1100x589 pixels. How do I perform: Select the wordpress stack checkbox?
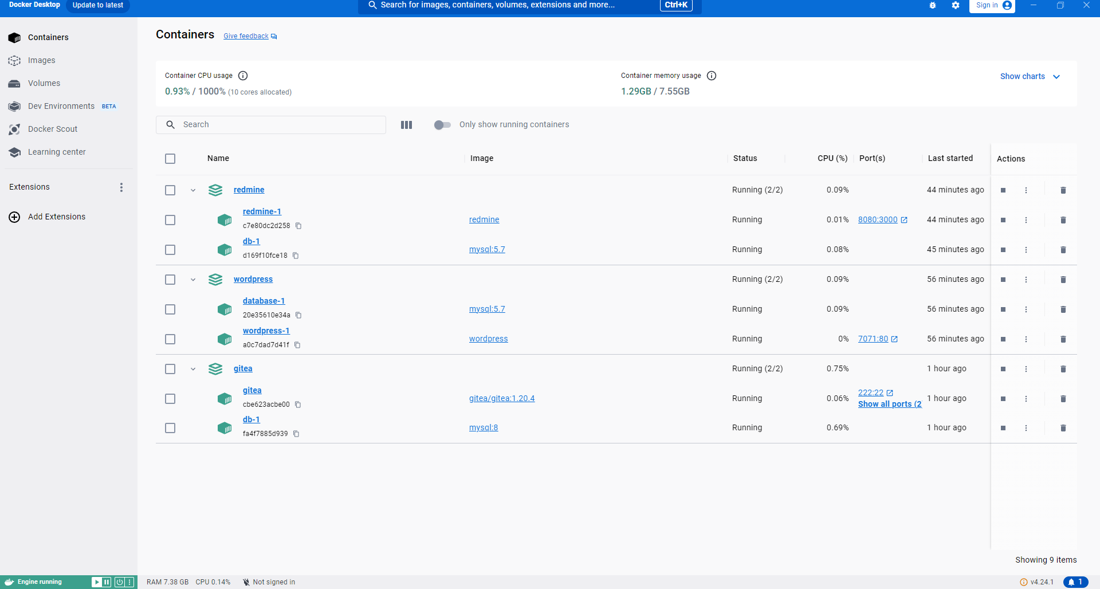pyautogui.click(x=170, y=280)
